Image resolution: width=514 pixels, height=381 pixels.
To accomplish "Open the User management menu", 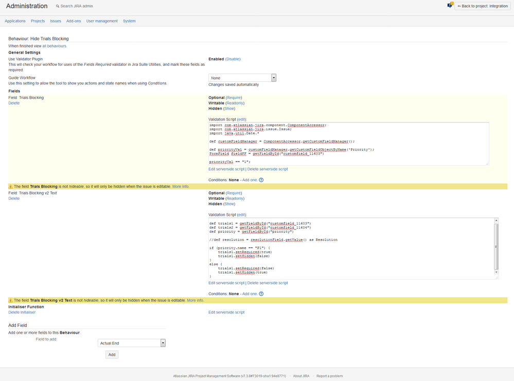I will coord(102,21).
